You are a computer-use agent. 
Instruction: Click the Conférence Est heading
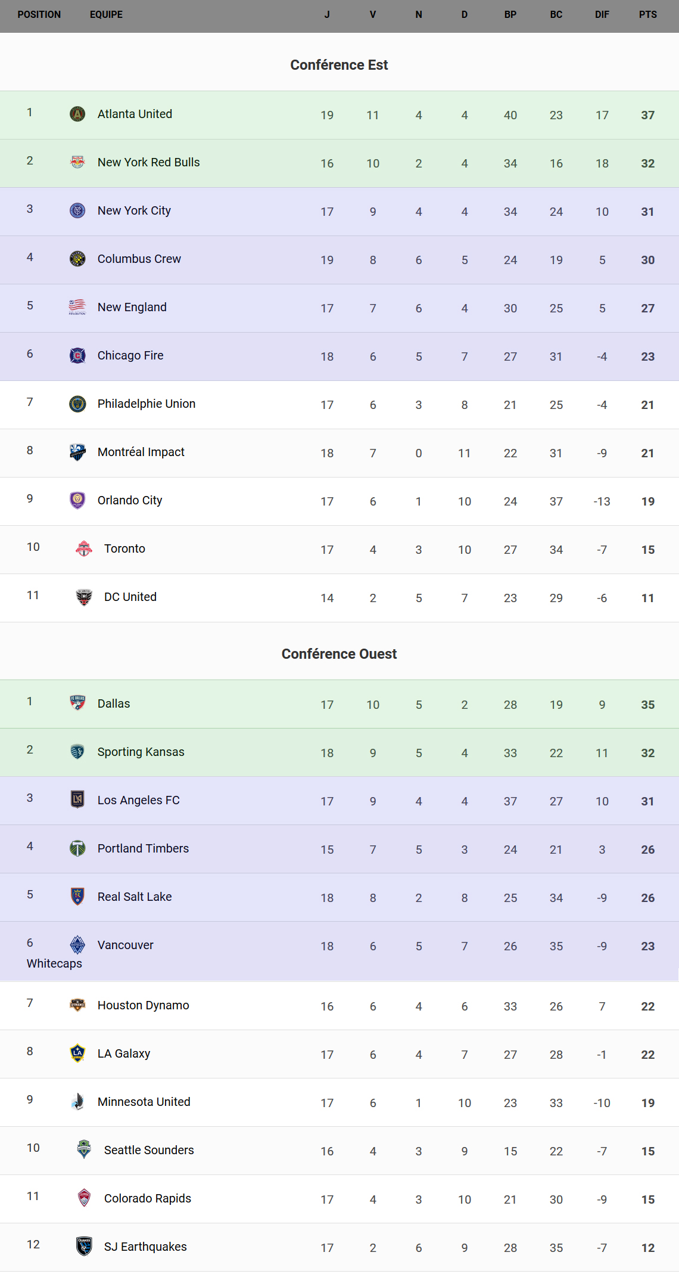[339, 65]
